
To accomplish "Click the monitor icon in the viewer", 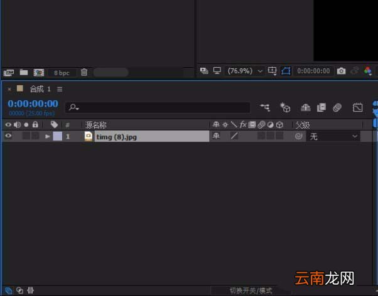I will click(217, 71).
